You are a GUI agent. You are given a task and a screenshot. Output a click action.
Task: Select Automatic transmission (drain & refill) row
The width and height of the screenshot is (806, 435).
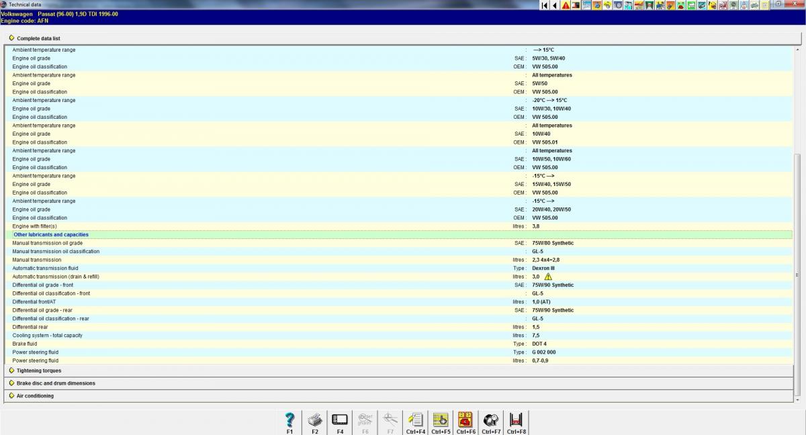click(x=398, y=277)
